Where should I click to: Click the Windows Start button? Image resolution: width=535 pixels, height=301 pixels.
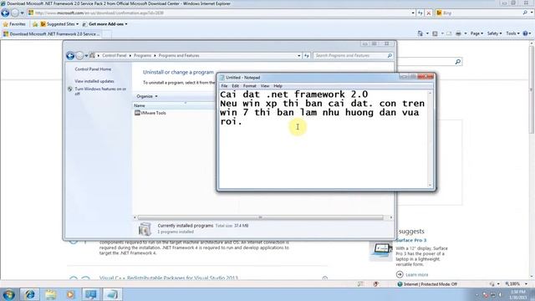click(x=8, y=294)
